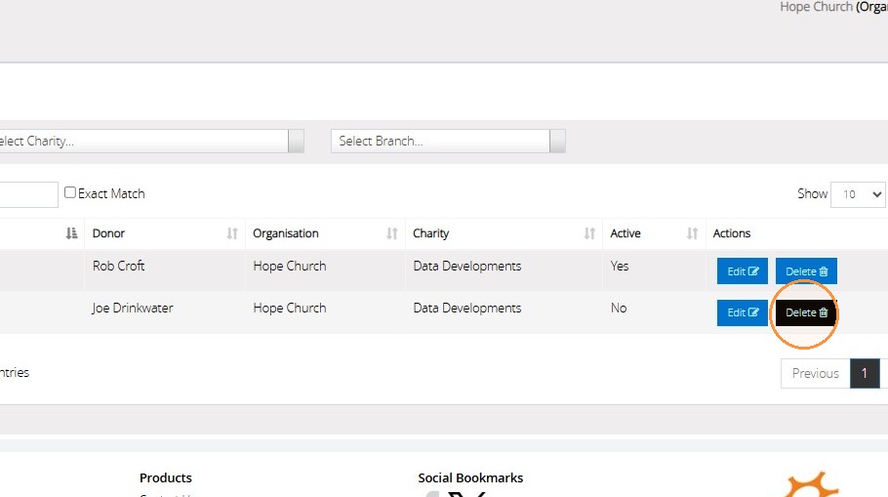Change the Show entries count dropdown
The image size is (888, 497).
click(858, 194)
